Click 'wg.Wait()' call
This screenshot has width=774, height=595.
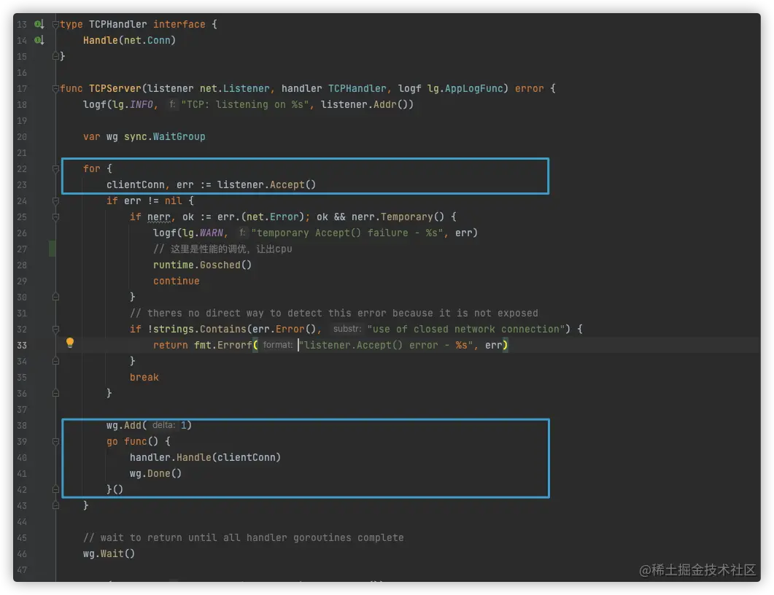pyautogui.click(x=109, y=554)
